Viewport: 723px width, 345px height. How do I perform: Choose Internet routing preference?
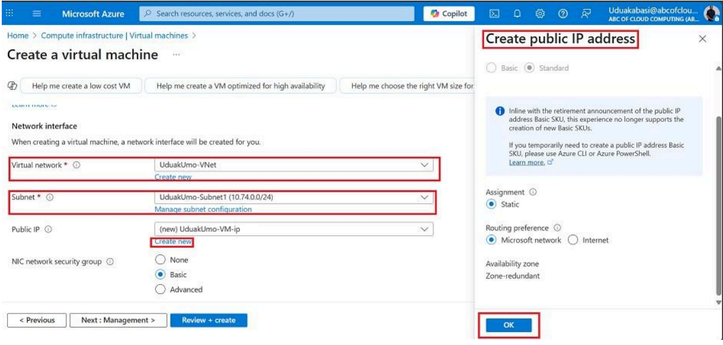572,240
